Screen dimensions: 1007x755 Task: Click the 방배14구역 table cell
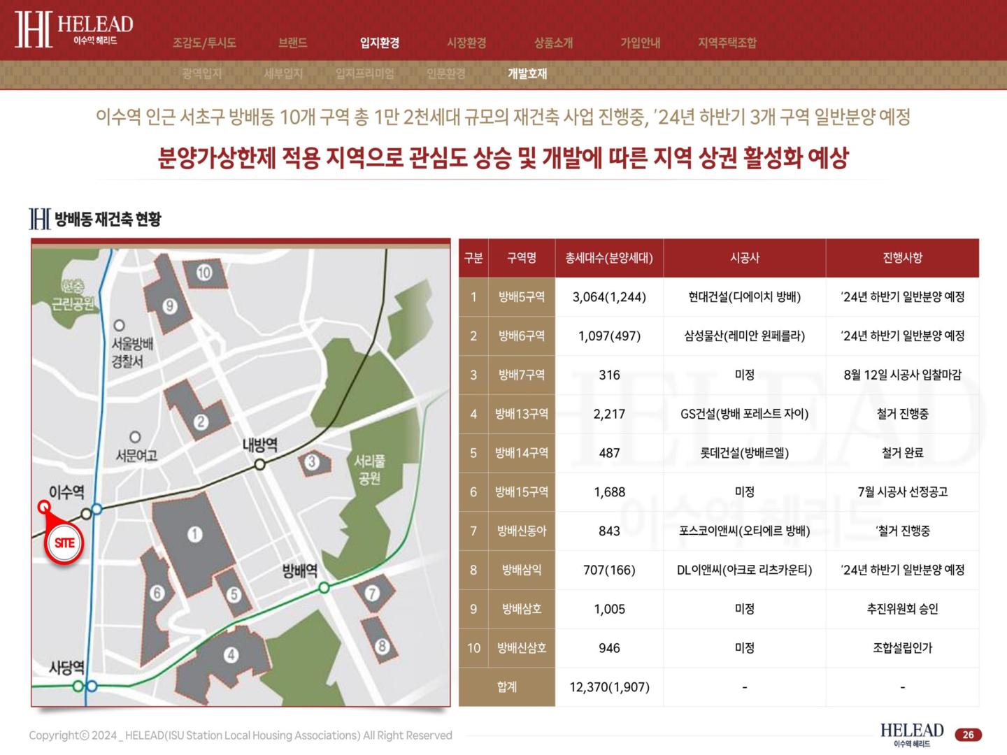click(x=522, y=453)
